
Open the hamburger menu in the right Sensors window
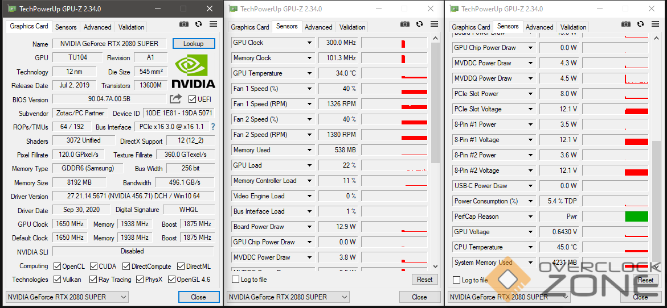pos(655,24)
